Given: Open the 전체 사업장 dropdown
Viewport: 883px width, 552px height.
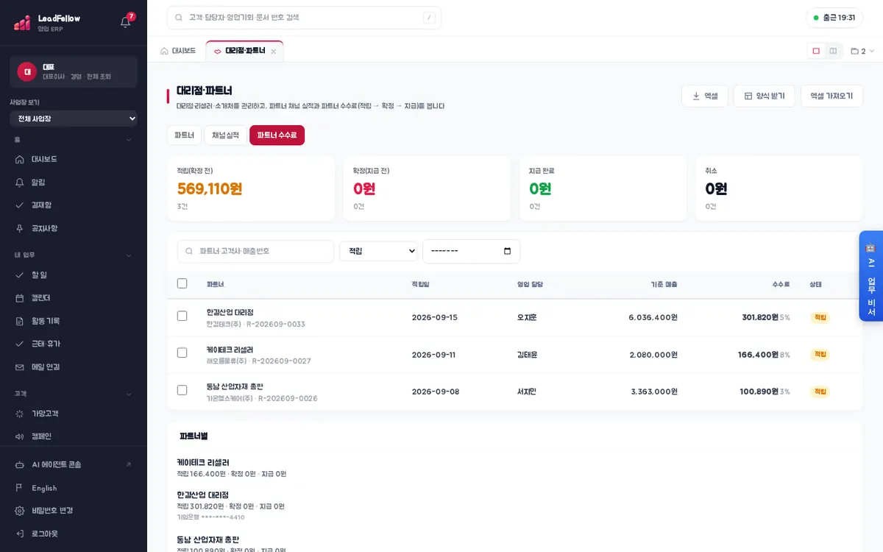Looking at the screenshot, I should (x=74, y=118).
